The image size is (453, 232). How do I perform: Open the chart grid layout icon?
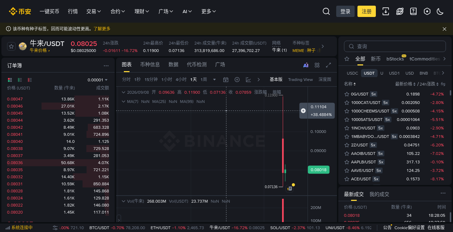[x=317, y=65]
